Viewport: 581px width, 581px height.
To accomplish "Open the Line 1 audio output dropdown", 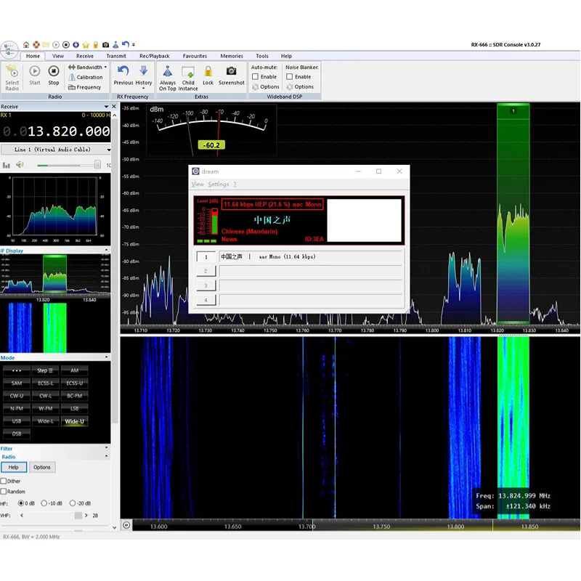I will click(55, 149).
